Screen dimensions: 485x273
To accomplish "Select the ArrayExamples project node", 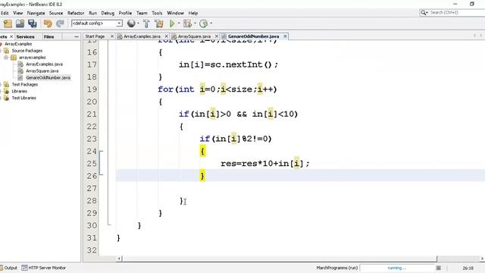I will tap(18, 44).
